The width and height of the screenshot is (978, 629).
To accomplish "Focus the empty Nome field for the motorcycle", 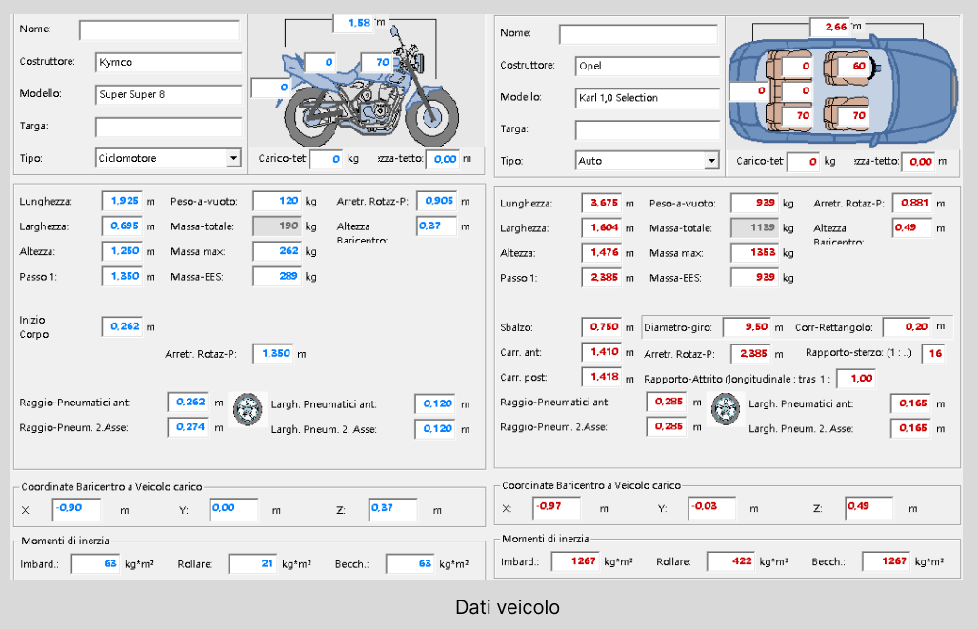I will [159, 30].
